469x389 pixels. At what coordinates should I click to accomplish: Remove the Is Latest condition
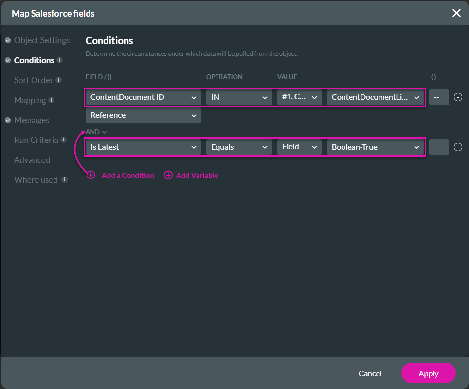click(x=458, y=147)
